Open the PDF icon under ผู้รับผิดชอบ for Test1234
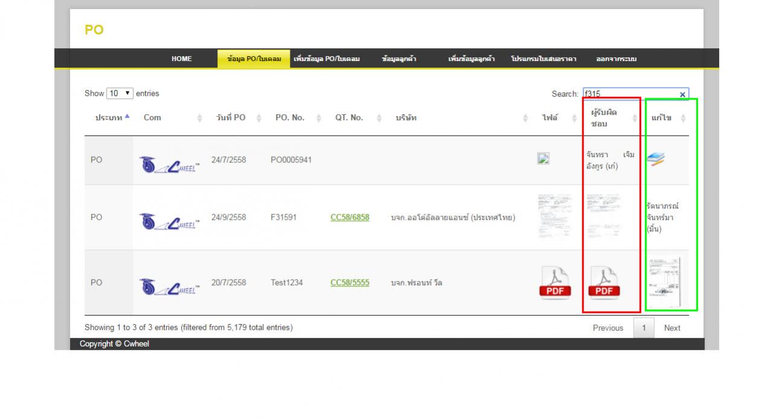Image resolution: width=773 pixels, height=419 pixels. pyautogui.click(x=604, y=283)
